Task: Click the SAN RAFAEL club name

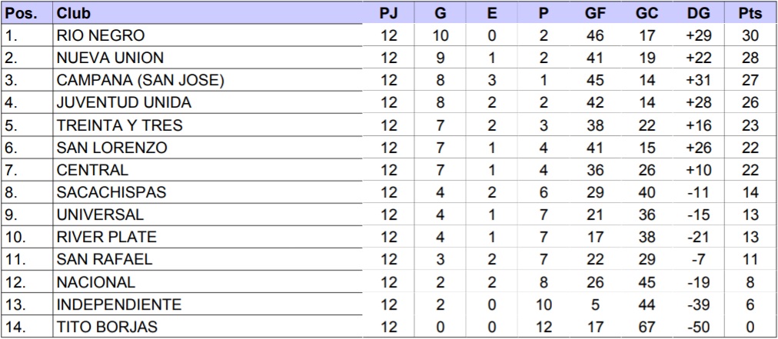Action: [105, 260]
